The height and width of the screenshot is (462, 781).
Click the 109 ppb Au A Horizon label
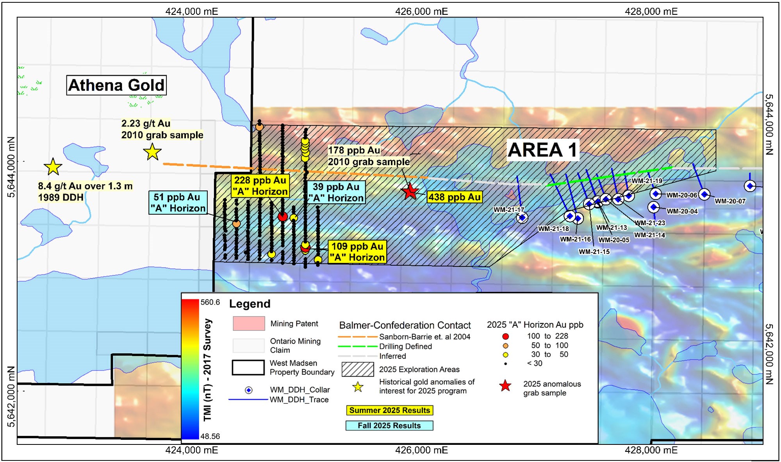[x=357, y=252]
